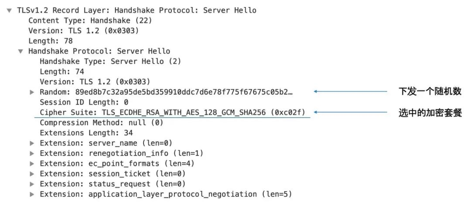
Task: Select the Length: 74 row
Action: point(61,71)
